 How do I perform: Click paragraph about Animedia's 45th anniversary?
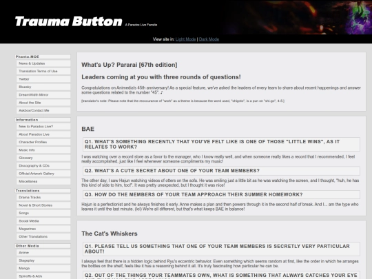coord(221,90)
